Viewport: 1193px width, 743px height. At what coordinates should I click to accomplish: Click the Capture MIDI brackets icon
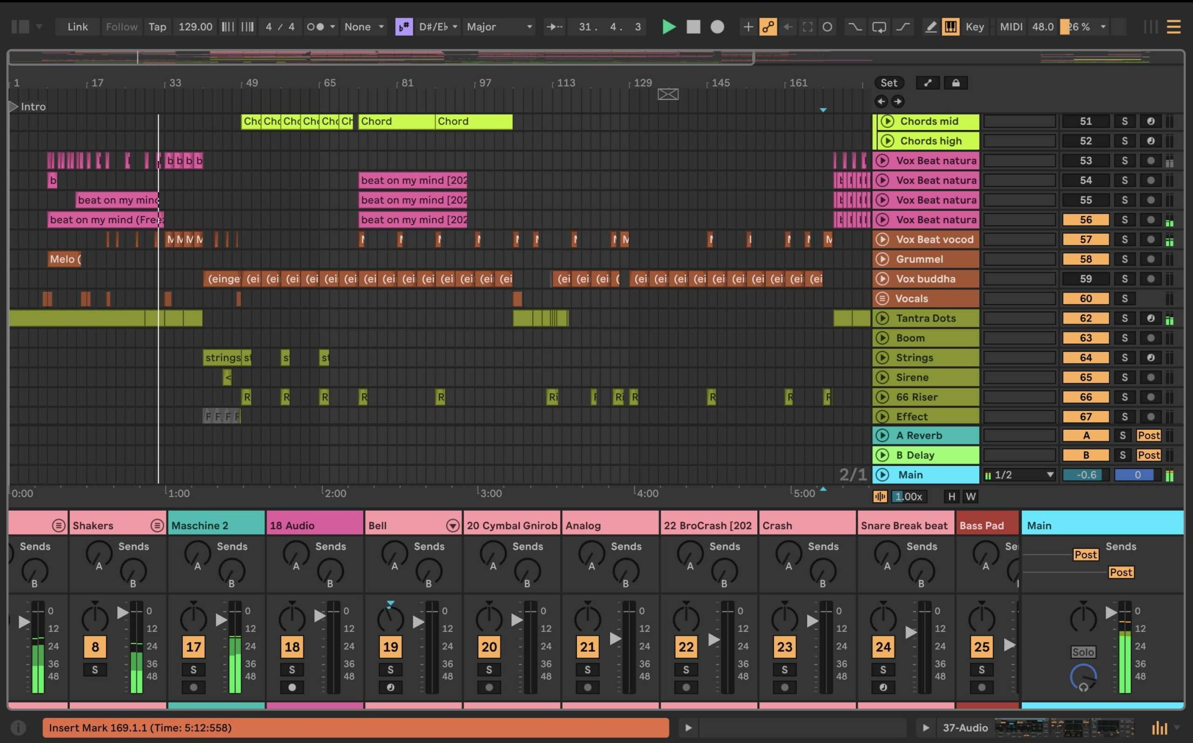pyautogui.click(x=808, y=27)
